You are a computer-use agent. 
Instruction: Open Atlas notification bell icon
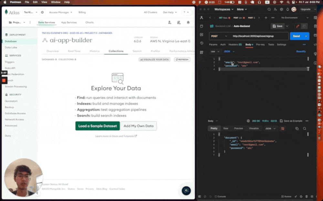click(188, 23)
